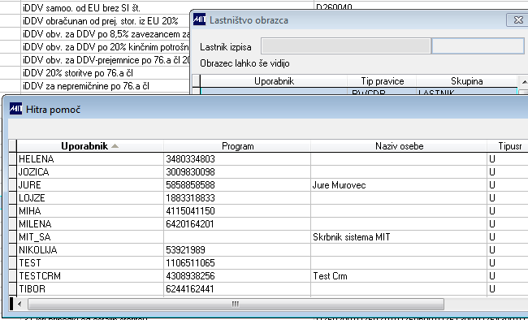Image resolution: width=528 pixels, height=320 pixels.
Task: Click the MIT icon in Lastništvo obrazca title bar
Action: pyautogui.click(x=199, y=19)
